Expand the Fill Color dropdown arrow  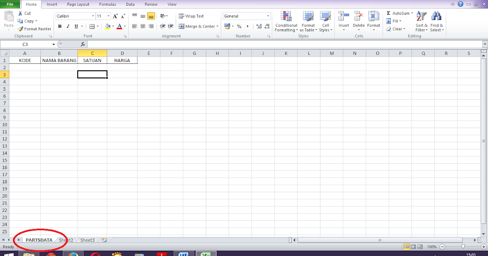coord(113,26)
